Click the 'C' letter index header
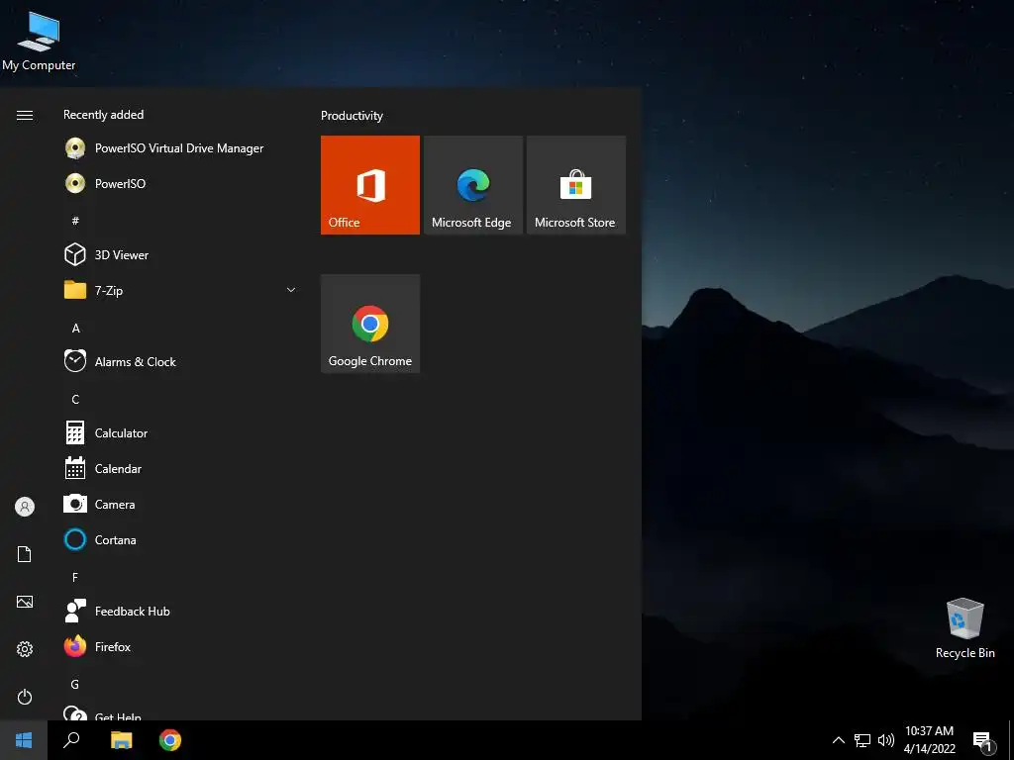The width and height of the screenshot is (1014, 760). (75, 399)
